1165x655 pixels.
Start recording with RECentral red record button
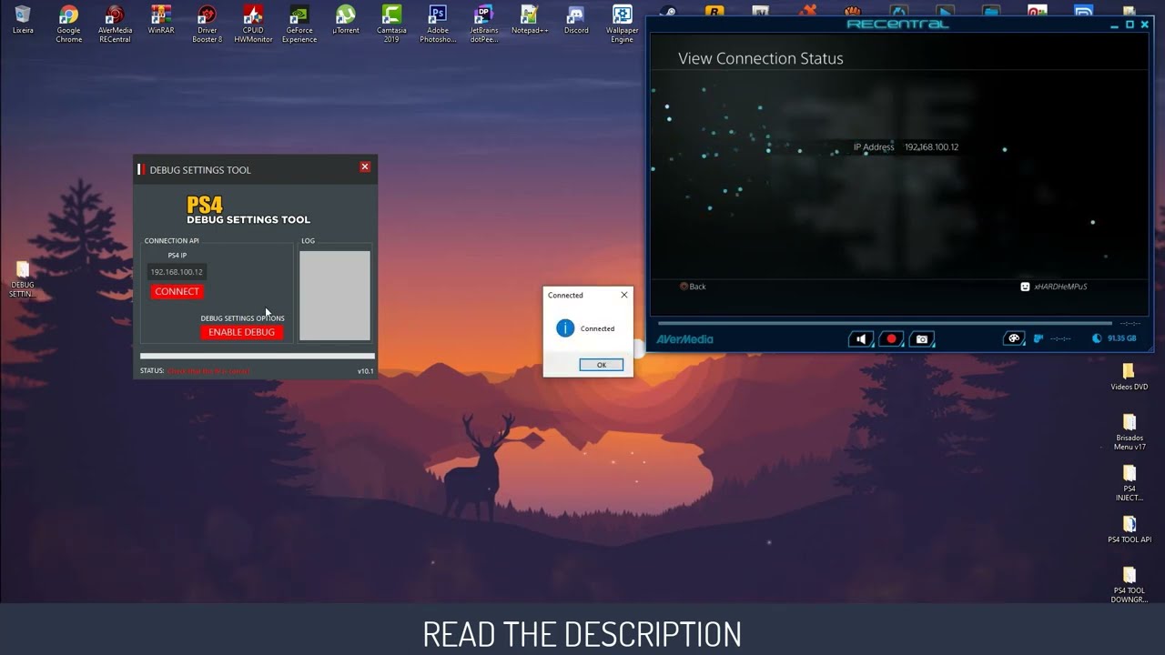[x=891, y=339]
